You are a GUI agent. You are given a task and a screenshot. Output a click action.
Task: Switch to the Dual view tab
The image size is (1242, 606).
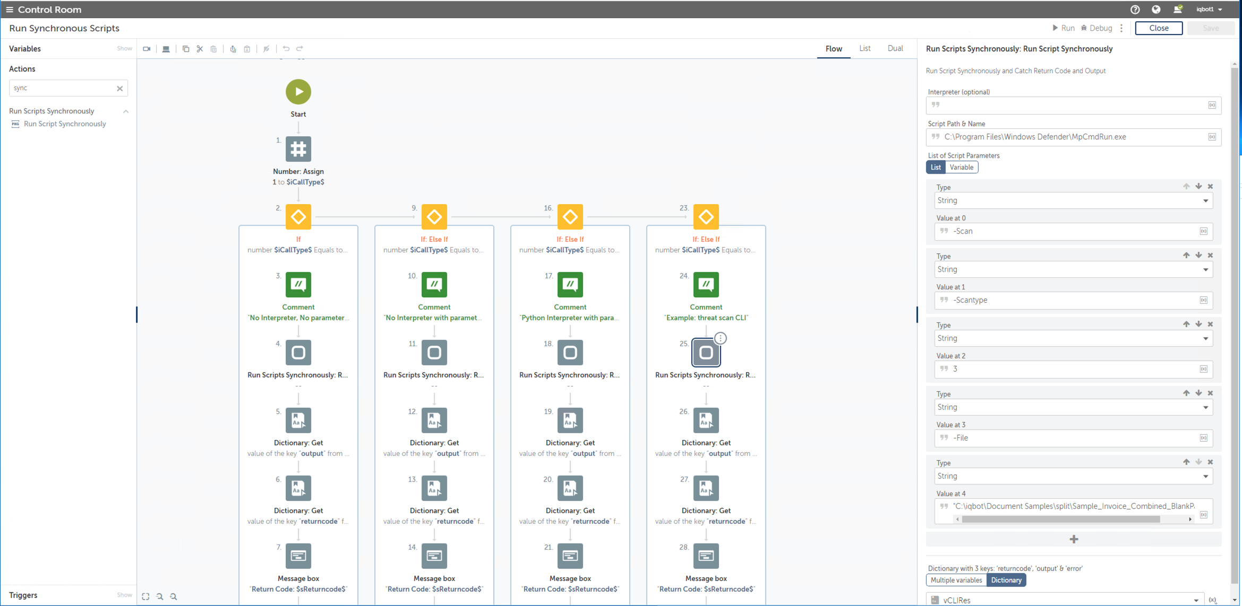[895, 48]
